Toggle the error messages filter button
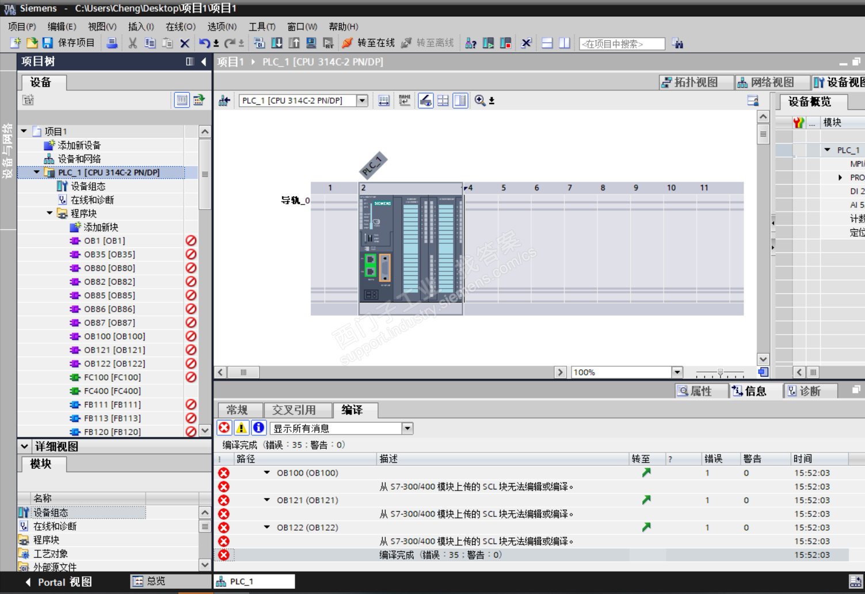This screenshot has height=594, width=865. [x=224, y=428]
